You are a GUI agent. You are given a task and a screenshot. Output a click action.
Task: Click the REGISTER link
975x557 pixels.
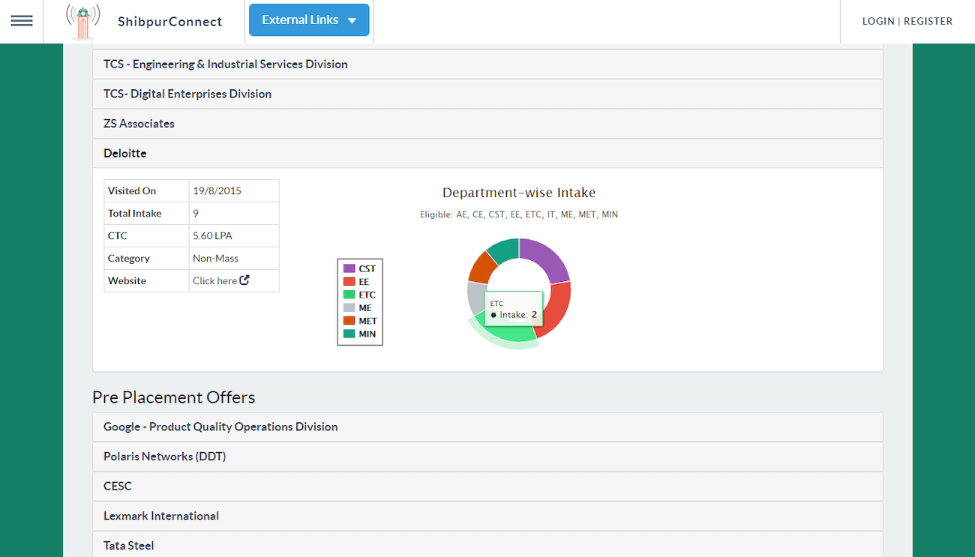pos(928,21)
